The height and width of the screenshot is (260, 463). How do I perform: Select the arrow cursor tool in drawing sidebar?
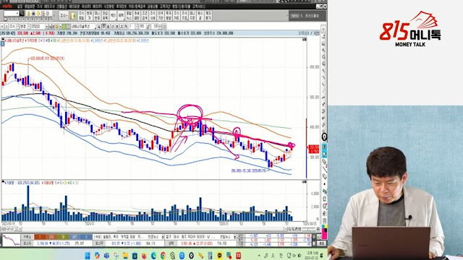pos(324,154)
